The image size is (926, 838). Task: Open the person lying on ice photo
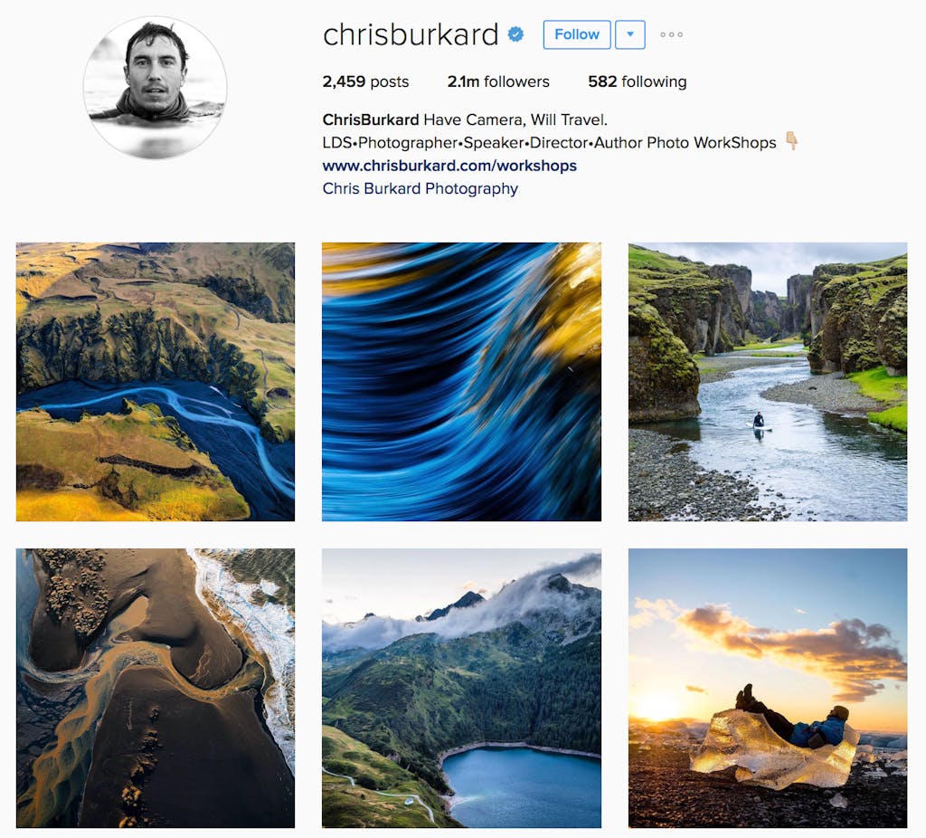pos(768,688)
